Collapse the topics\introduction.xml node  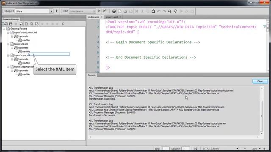[x=8, y=33]
